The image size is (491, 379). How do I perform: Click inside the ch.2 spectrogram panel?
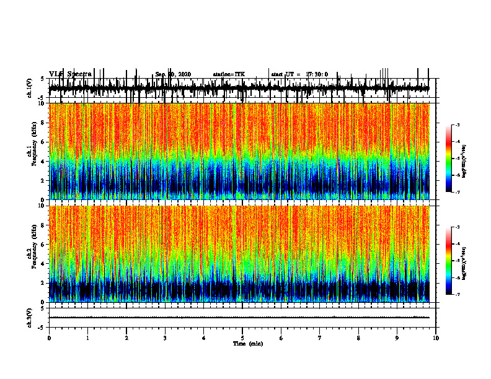(x=239, y=254)
